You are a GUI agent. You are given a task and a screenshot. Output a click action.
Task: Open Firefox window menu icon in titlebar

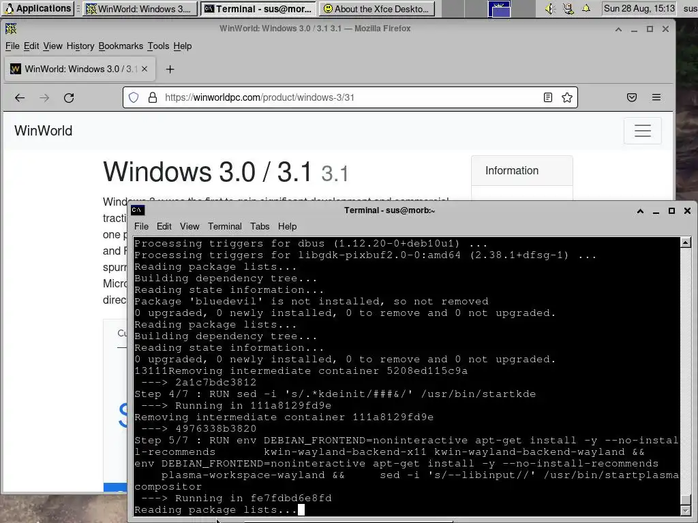tap(11, 29)
